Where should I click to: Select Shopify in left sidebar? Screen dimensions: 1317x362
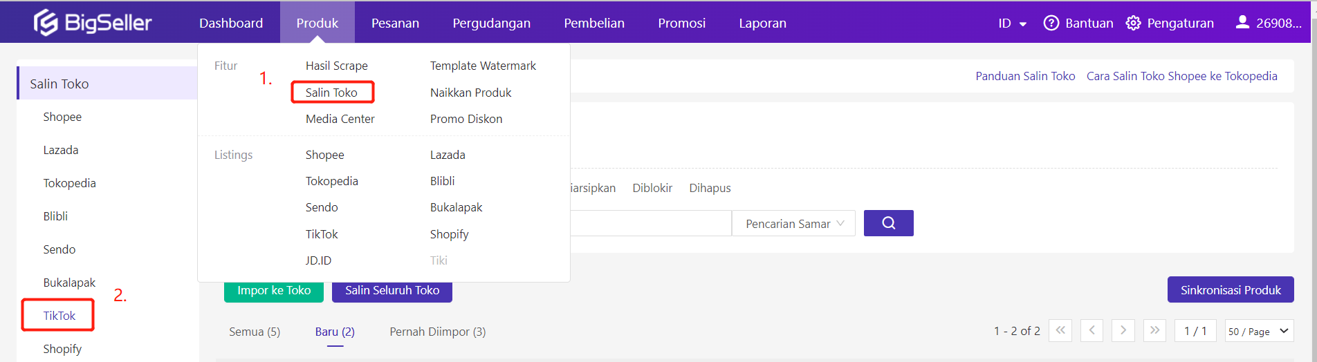tap(62, 349)
